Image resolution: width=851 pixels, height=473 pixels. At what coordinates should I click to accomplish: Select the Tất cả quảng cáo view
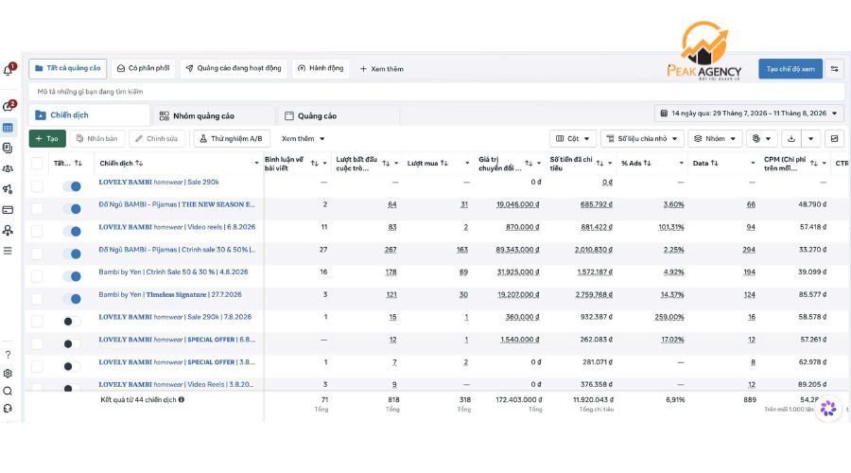(x=68, y=68)
